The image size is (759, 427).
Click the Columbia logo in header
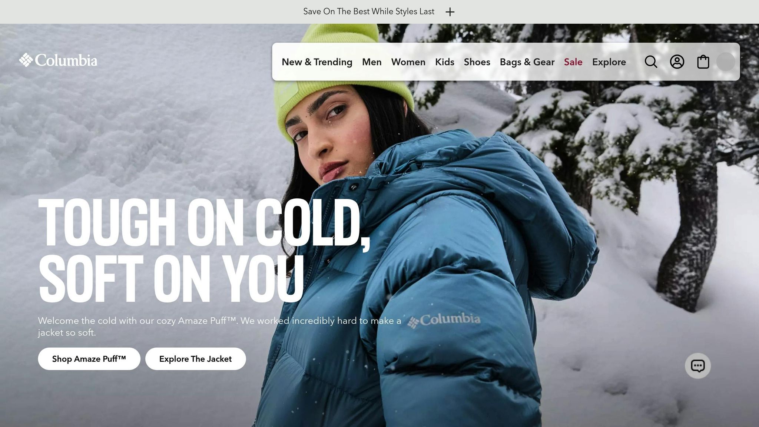58,60
